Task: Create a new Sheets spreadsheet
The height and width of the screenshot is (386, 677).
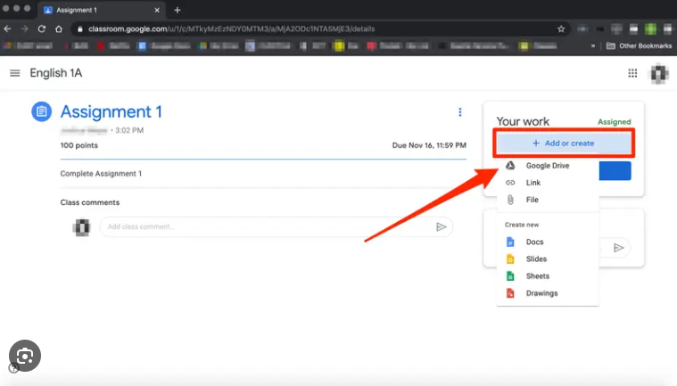Action: [537, 276]
